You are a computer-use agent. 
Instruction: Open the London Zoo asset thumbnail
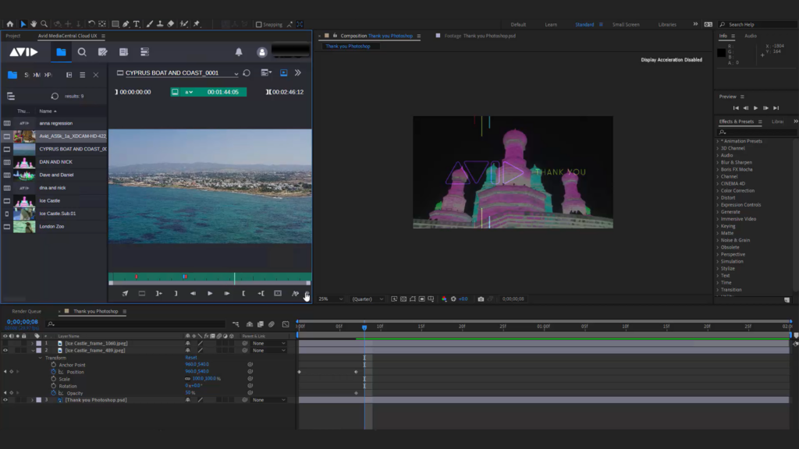pyautogui.click(x=24, y=227)
